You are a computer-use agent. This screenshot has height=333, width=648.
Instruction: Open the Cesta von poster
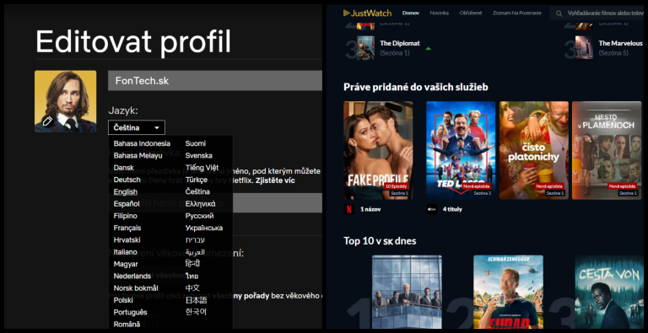[609, 292]
